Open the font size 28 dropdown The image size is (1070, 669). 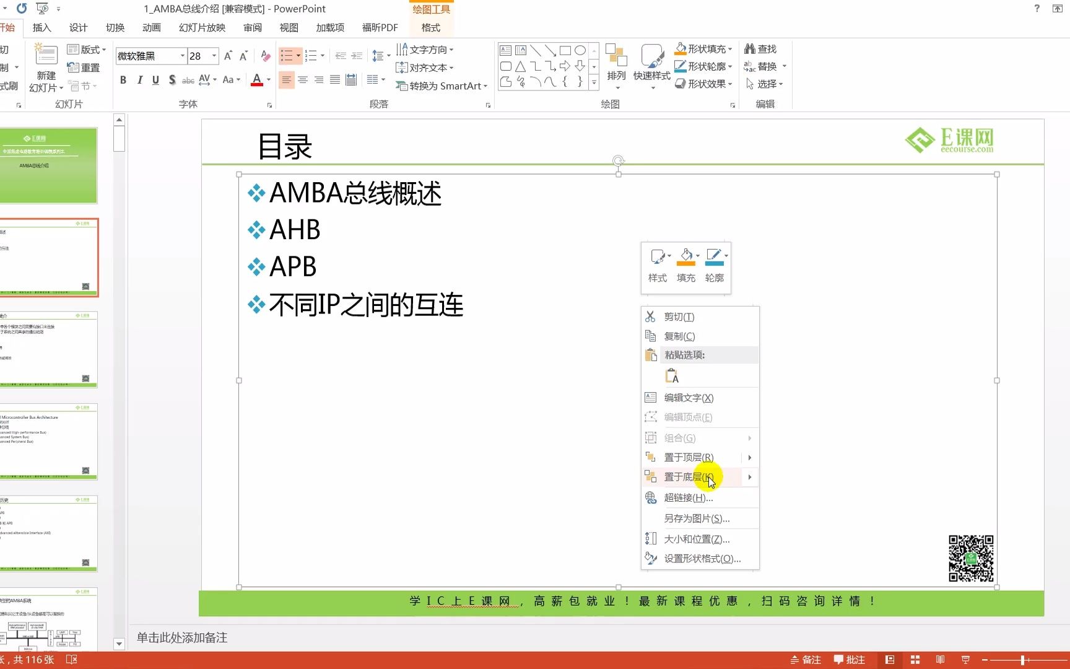pyautogui.click(x=214, y=56)
